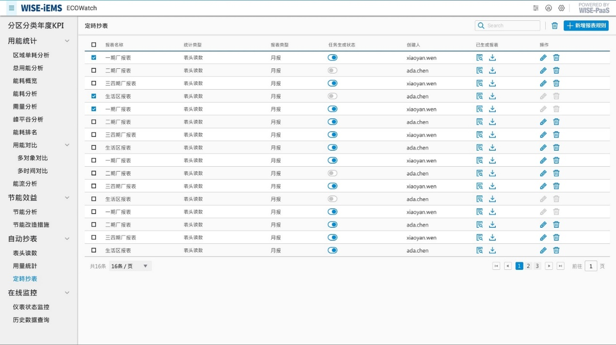This screenshot has width=616, height=345.
Task: Collapse the 用能统计 sidebar section
Action: click(67, 41)
